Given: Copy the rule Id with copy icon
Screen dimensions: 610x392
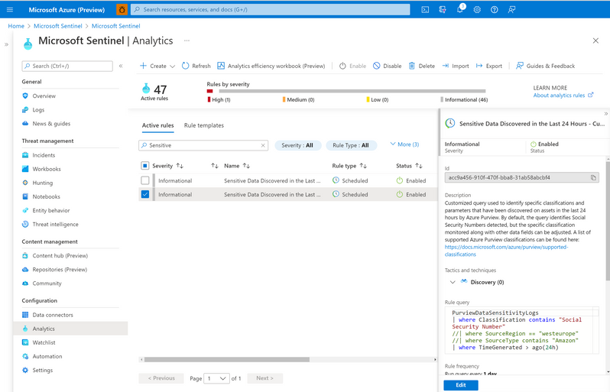Looking at the screenshot, I should click(x=593, y=178).
